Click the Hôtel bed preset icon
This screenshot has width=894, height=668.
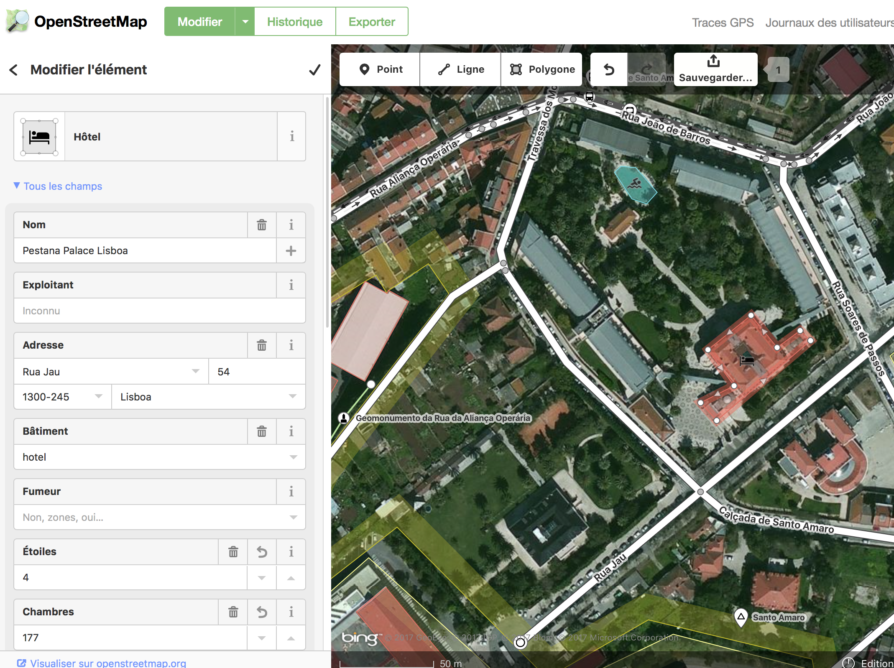(x=39, y=137)
